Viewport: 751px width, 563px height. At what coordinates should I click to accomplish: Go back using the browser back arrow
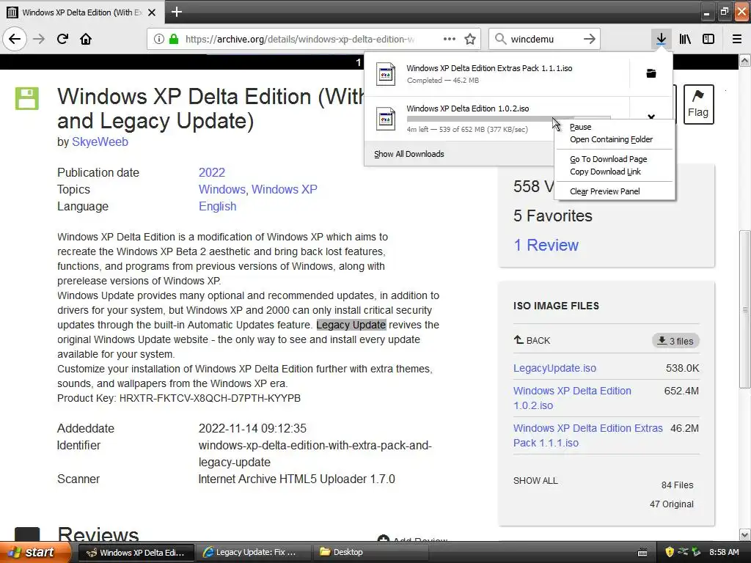pos(15,39)
